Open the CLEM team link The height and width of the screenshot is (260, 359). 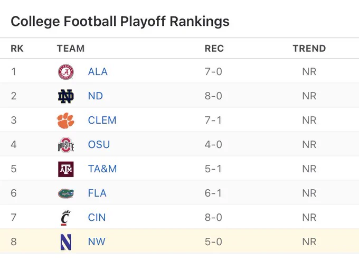[102, 120]
